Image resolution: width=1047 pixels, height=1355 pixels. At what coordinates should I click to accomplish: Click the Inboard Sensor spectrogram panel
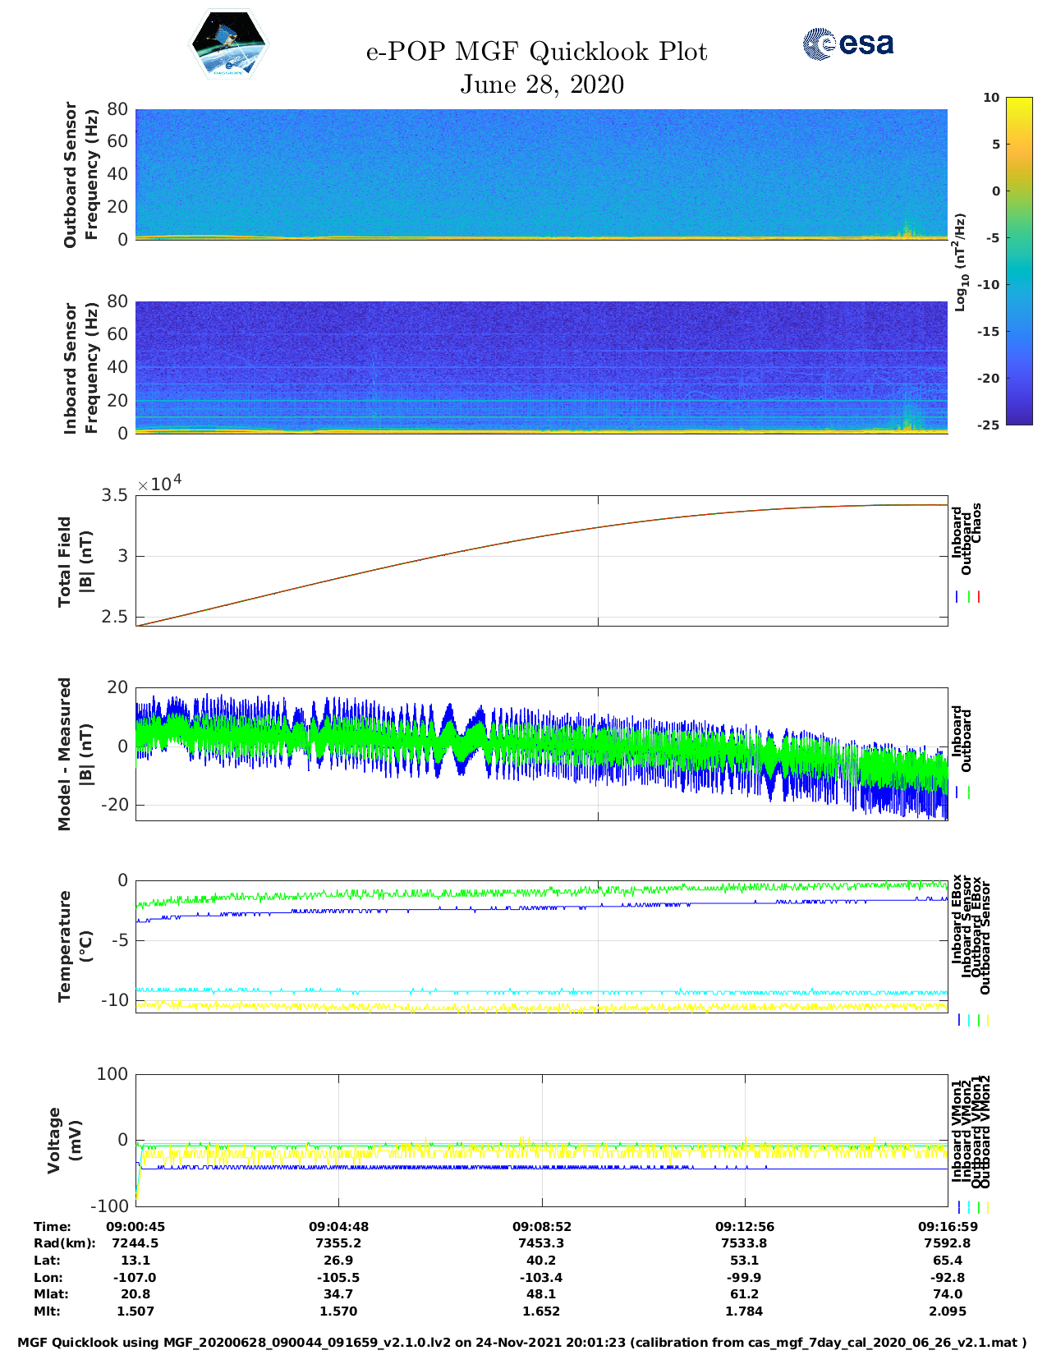[x=541, y=366]
